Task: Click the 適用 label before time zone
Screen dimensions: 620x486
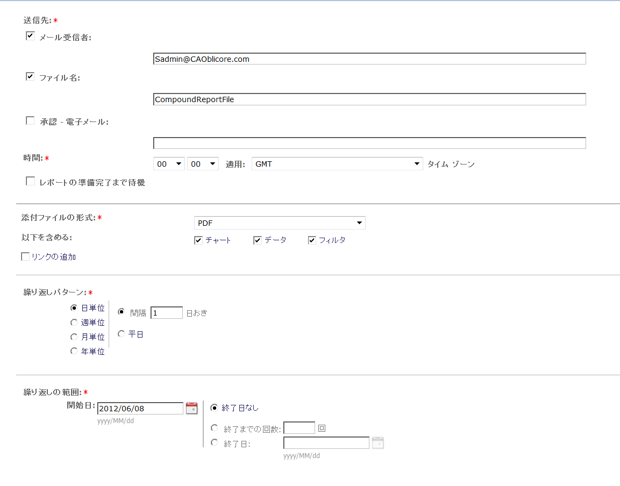Action: coord(236,164)
